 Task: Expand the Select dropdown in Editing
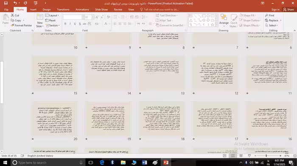coord(272,25)
